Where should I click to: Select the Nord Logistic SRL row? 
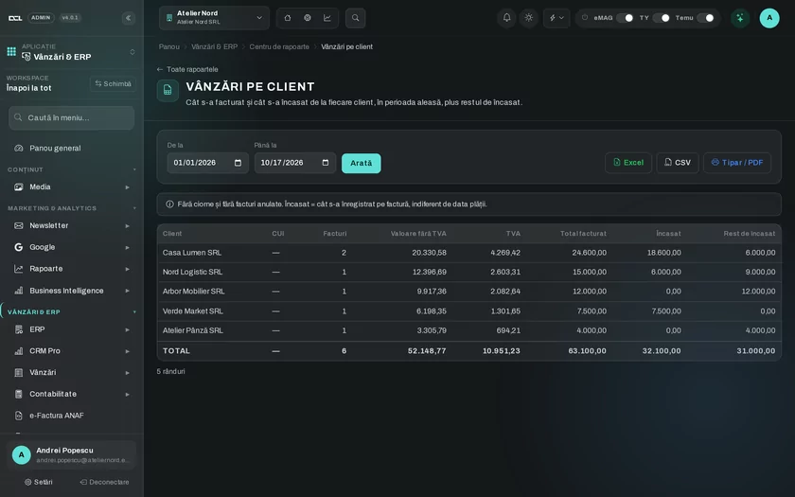469,273
